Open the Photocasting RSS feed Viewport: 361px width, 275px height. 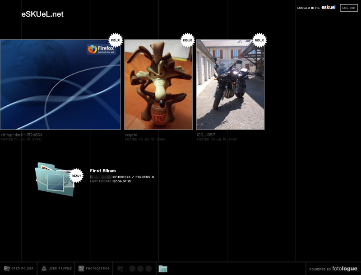94,268
